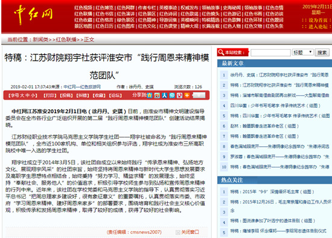This screenshot has width=332, height=238.
Task: Click the red-white share icon before the plus
Action: 179,95
